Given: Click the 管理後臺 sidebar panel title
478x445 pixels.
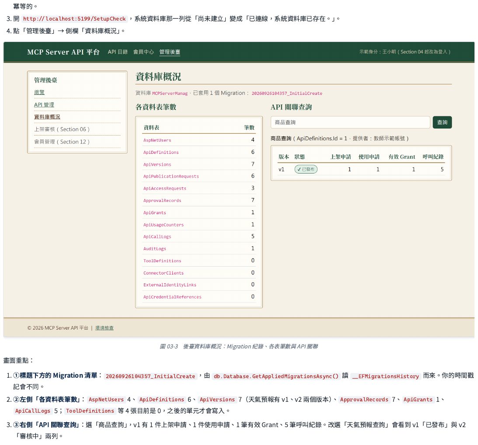Looking at the screenshot, I should (45, 80).
